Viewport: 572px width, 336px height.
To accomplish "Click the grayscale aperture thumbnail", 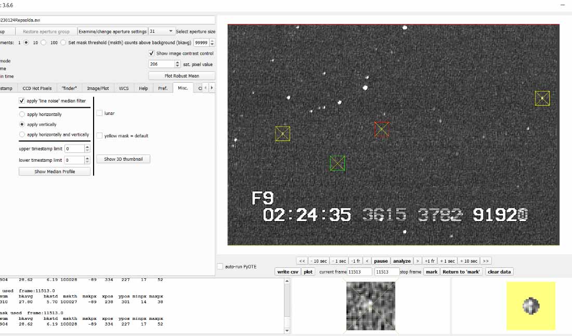I will click(x=371, y=306).
